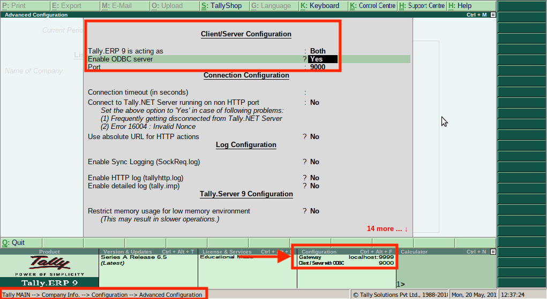Open License & Services panel header
Image resolution: width=547 pixels, height=299 pixels.
(x=248, y=251)
